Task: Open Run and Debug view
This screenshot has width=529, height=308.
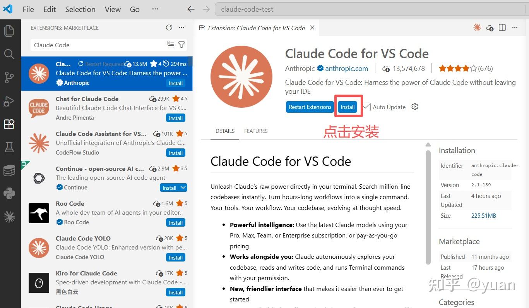Action: point(9,101)
